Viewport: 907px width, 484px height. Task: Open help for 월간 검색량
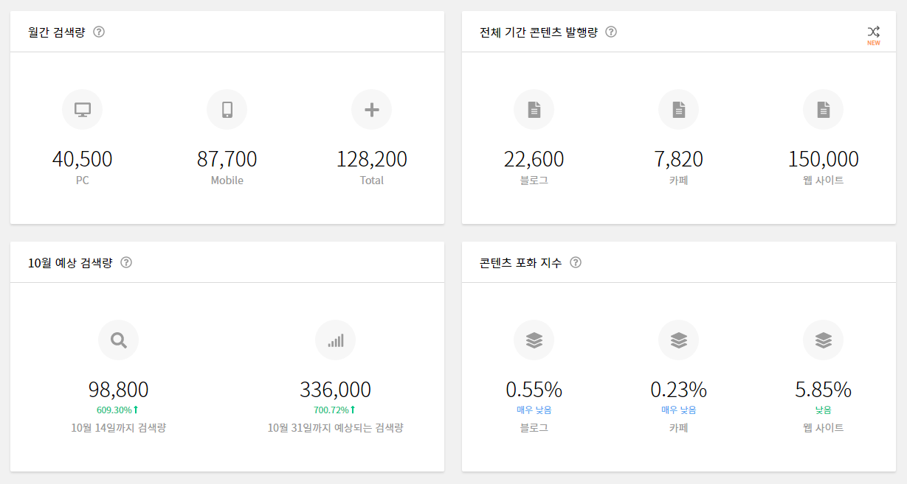tap(99, 32)
